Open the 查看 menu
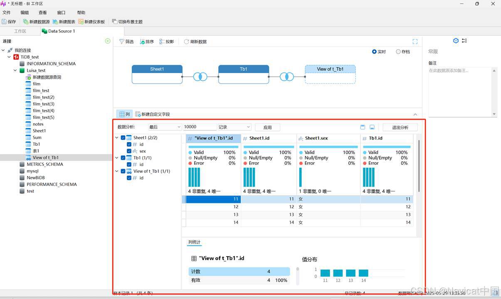501x299 pixels. (x=42, y=12)
